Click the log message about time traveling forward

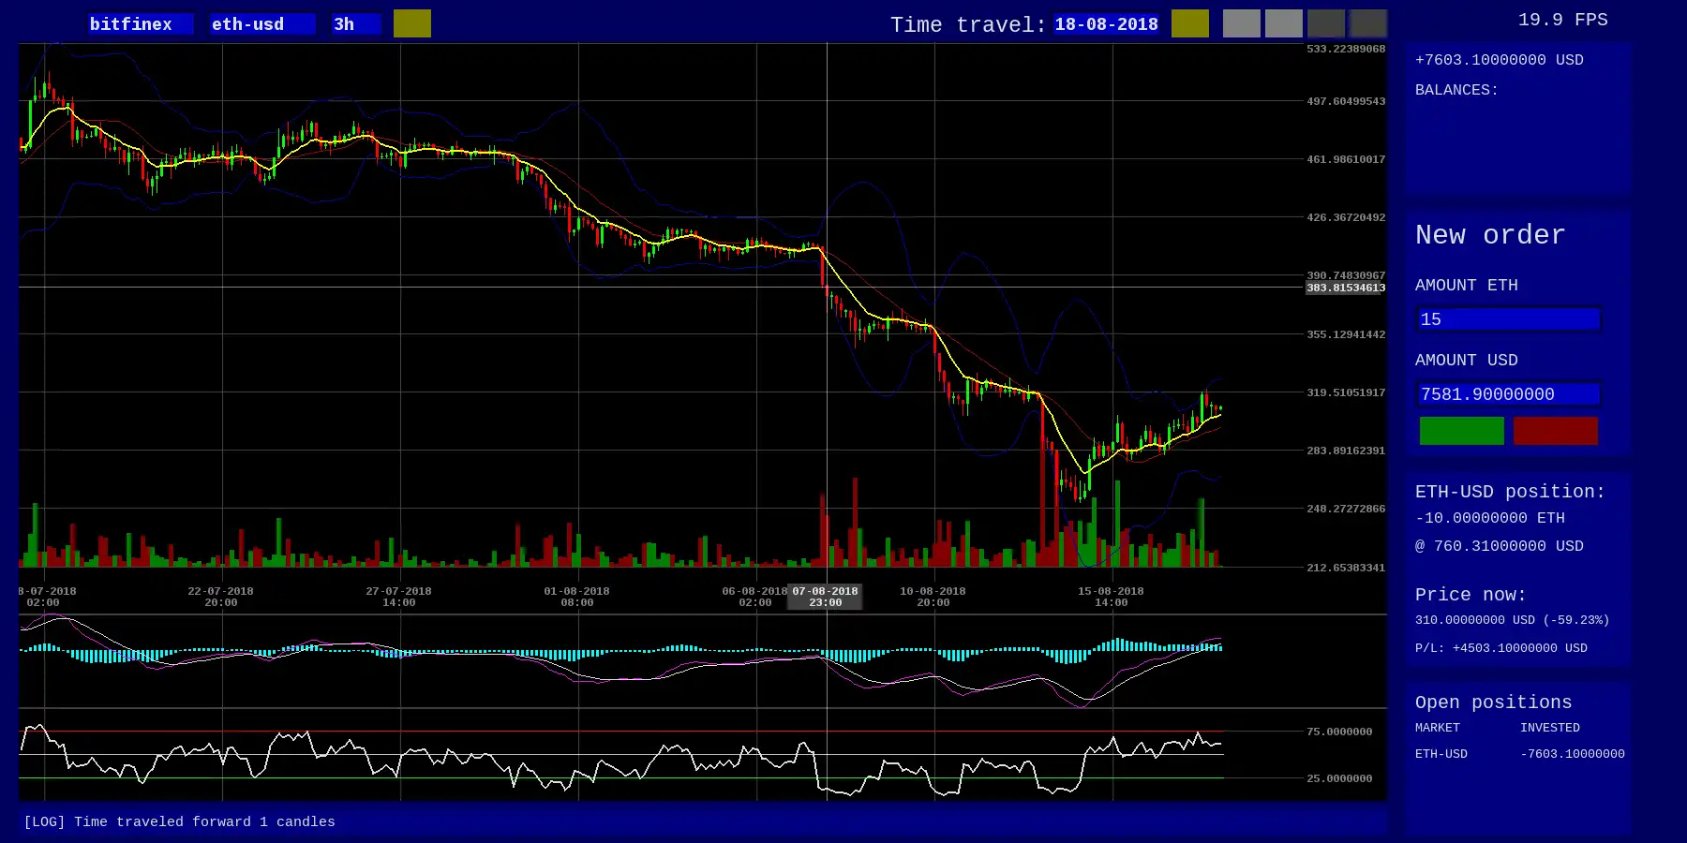[179, 821]
